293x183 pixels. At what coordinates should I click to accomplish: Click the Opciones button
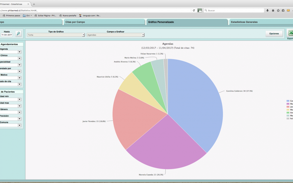click(274, 34)
